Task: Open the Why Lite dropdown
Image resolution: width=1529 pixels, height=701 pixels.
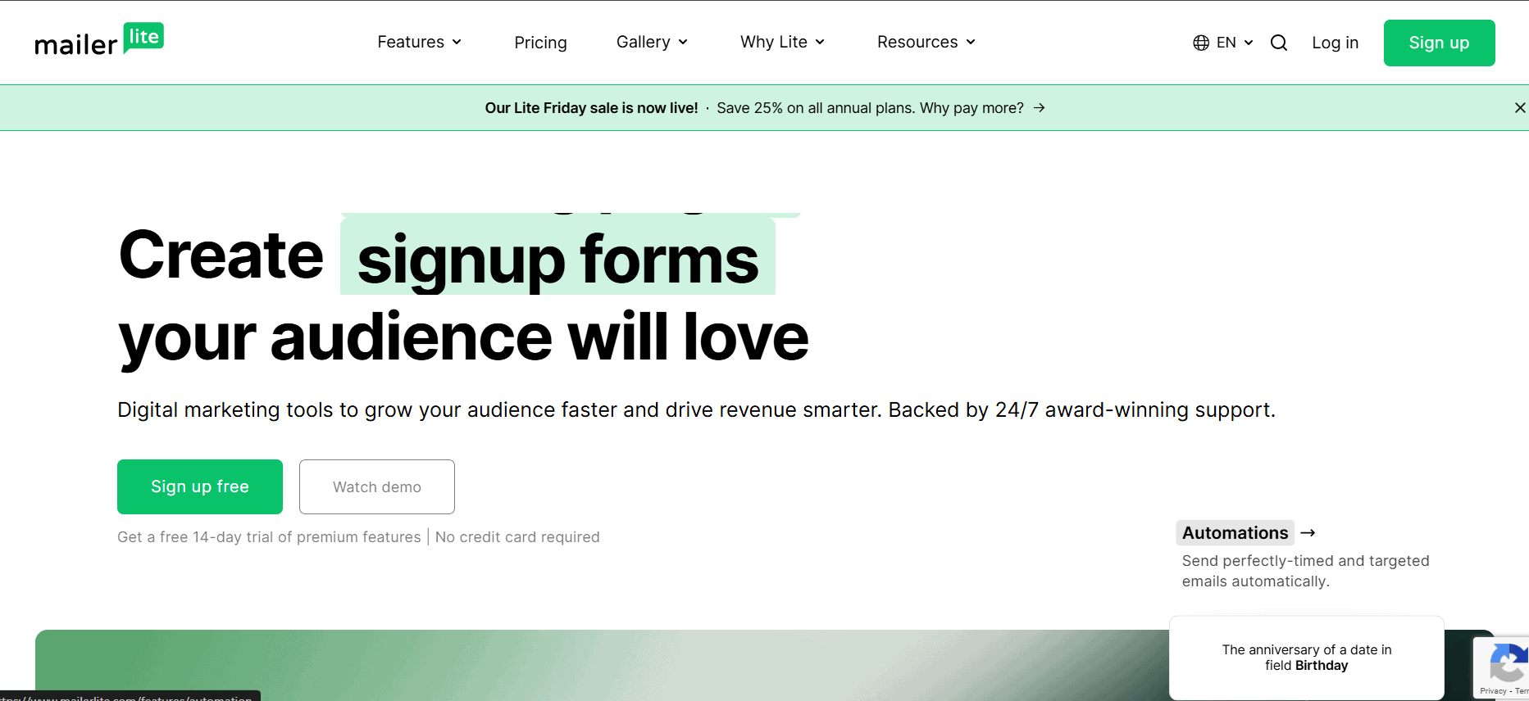Action: (782, 42)
